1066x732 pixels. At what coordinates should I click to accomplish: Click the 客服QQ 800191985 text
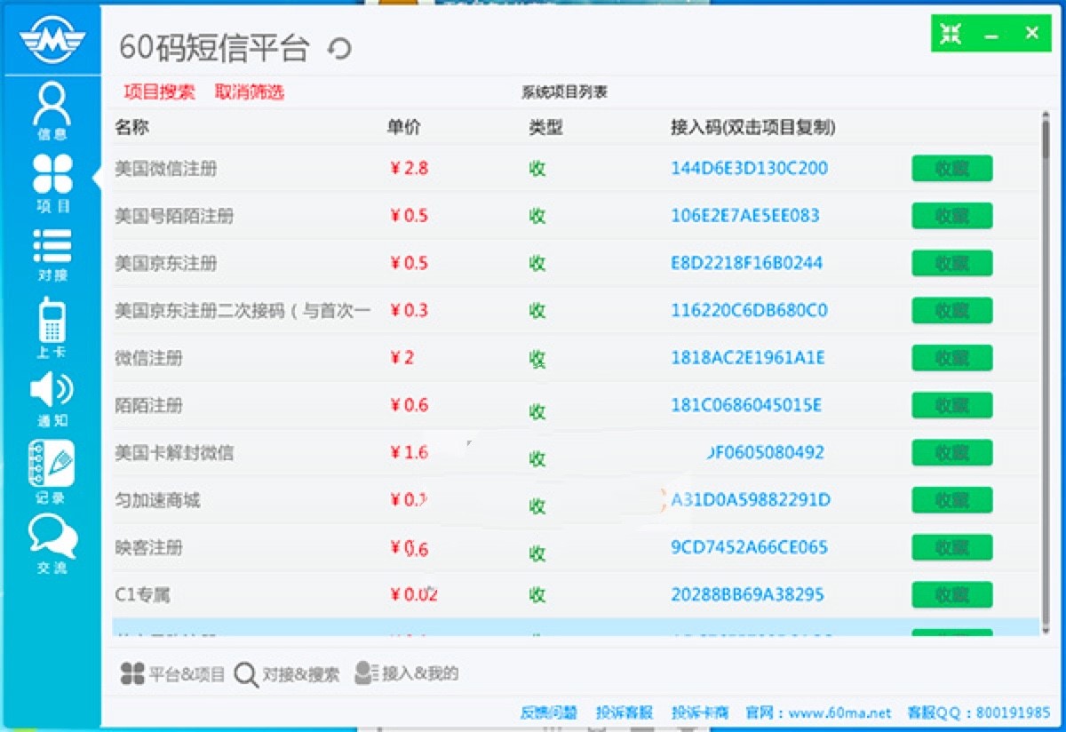tap(978, 712)
